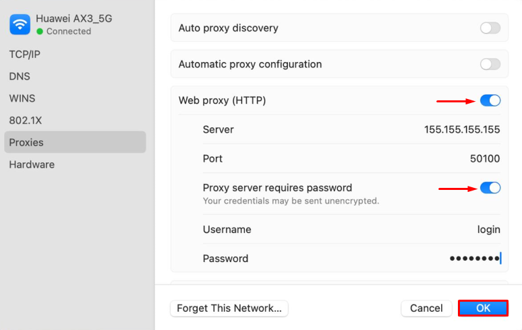Switch to the DNS section
This screenshot has width=522, height=330.
[20, 76]
